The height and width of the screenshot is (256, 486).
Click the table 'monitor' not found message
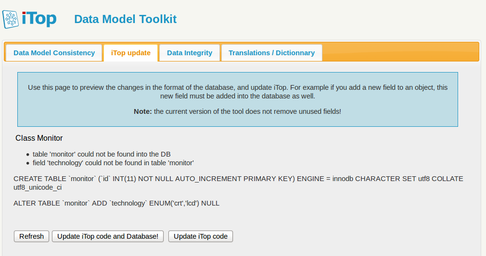102,154
